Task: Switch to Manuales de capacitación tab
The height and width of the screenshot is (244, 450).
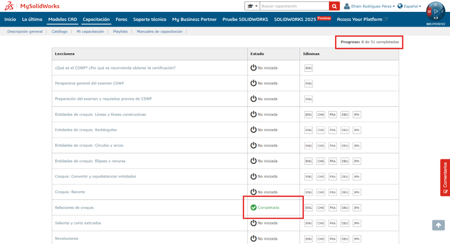Action: (x=160, y=32)
